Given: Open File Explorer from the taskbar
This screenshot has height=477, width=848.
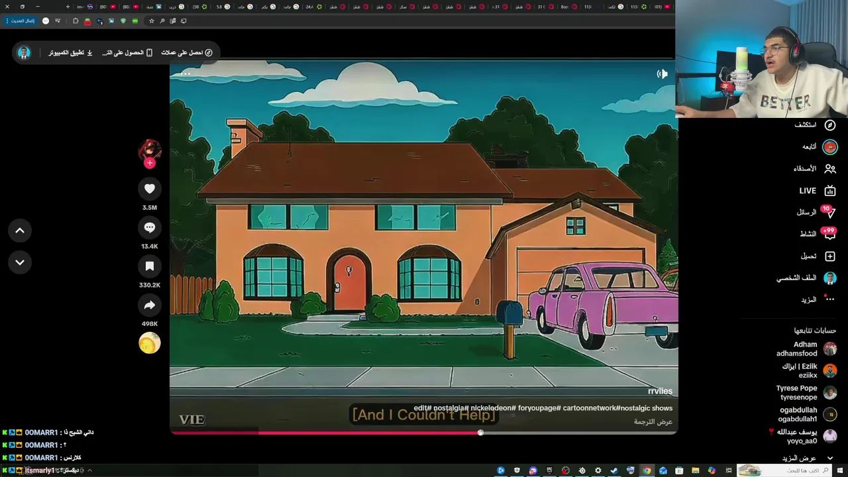Looking at the screenshot, I should click(696, 470).
